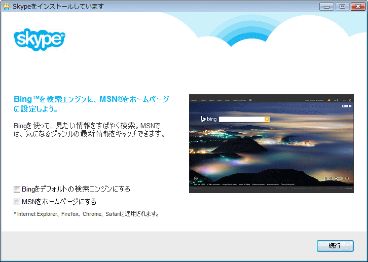Click the Skype logo
Viewport: 368px width, 262px height.
click(x=40, y=40)
